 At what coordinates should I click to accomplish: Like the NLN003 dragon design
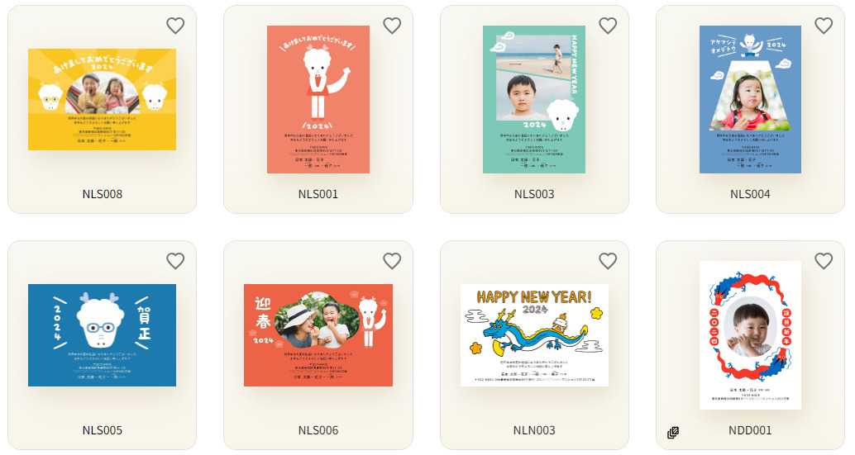point(608,261)
